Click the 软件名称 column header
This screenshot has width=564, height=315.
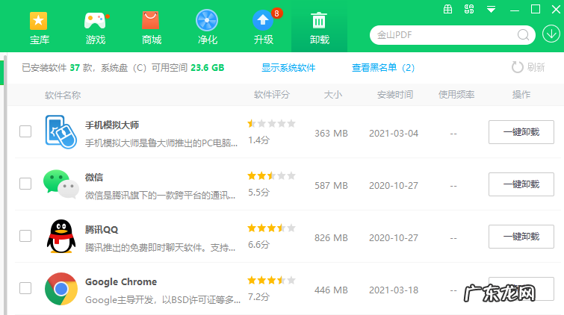(63, 95)
